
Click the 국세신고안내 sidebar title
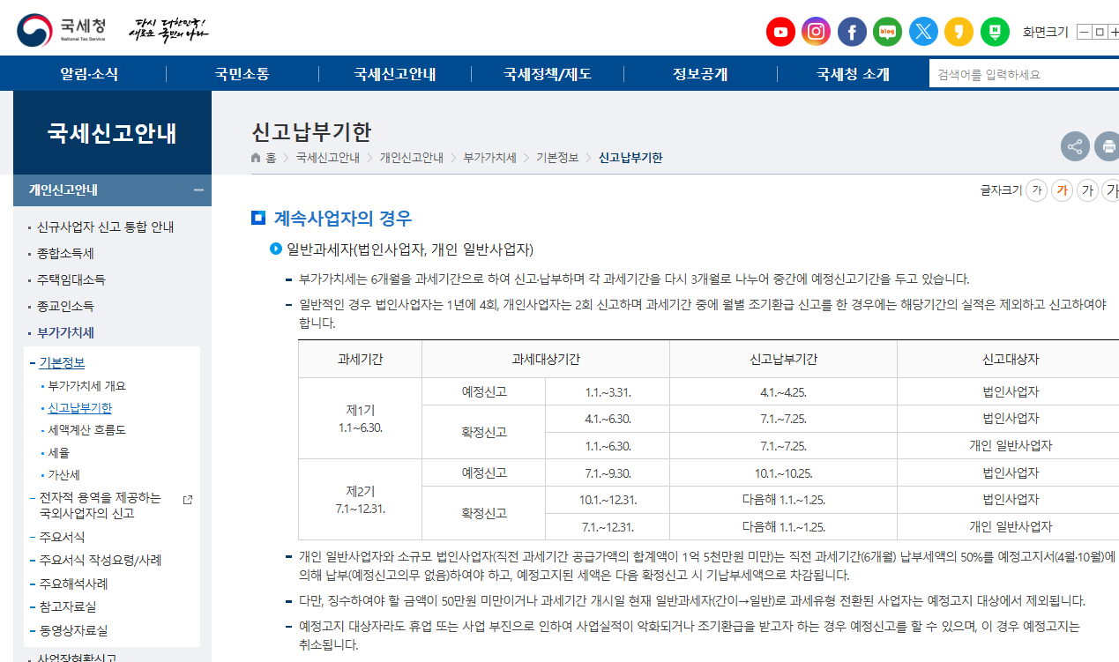112,133
